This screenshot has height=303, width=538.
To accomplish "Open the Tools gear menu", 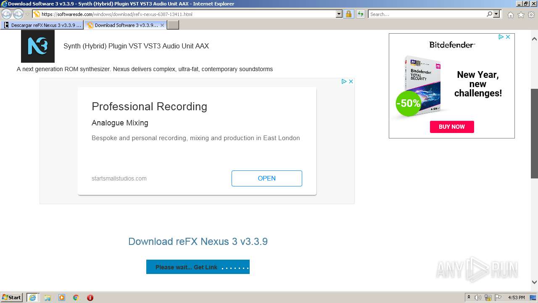I will pyautogui.click(x=531, y=15).
